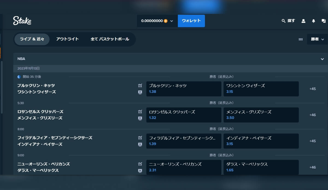
Task: Bet on ワシントン ウィザーズ at 3.15
Action: pyautogui.click(x=261, y=89)
